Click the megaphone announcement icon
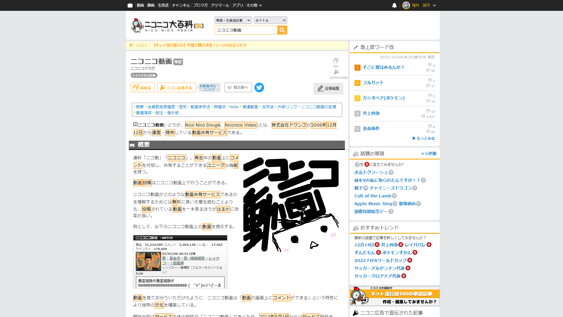Viewport: 563px width, 317px height. (131, 45)
